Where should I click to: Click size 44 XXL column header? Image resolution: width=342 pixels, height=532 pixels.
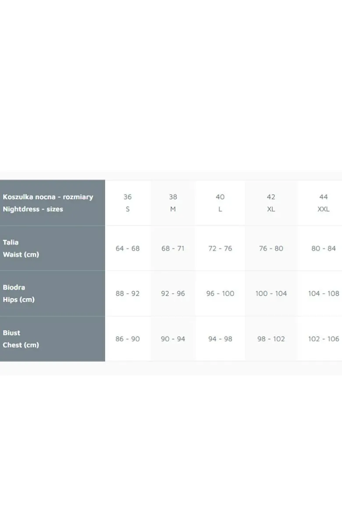(324, 203)
